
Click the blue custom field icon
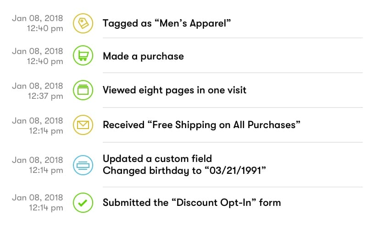pyautogui.click(x=83, y=165)
